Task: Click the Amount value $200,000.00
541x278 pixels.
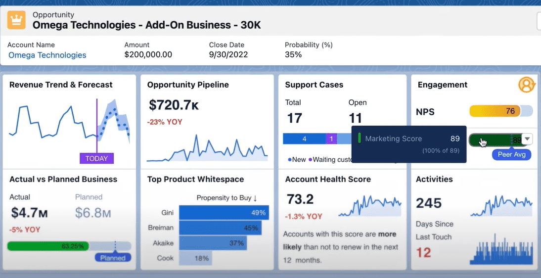Action: click(x=148, y=54)
